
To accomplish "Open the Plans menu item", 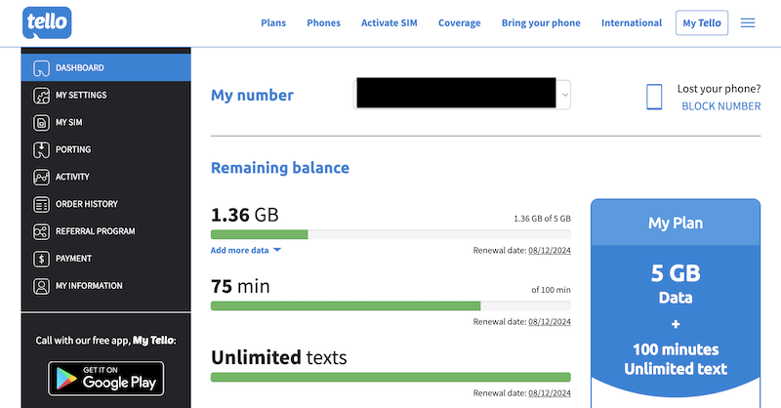I will [x=273, y=22].
